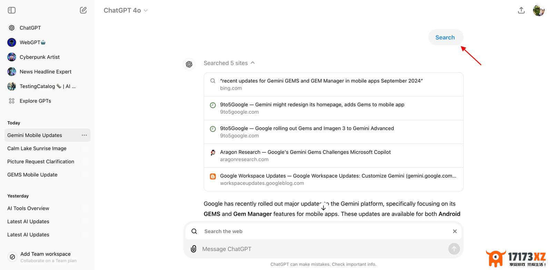Screen dimensions: 552x270
Task: Open the Google Workspace Updates source link
Action: click(x=333, y=179)
